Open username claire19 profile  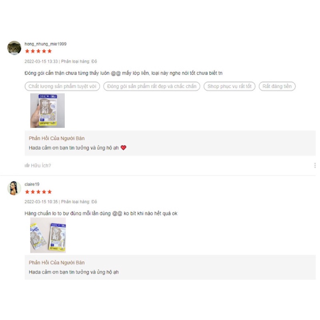tap(32, 184)
